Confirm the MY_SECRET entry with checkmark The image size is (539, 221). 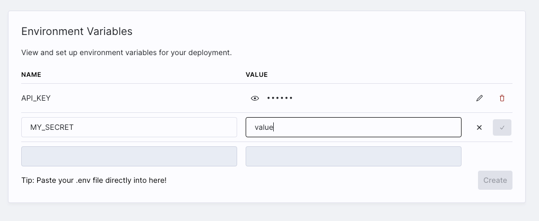(x=502, y=127)
